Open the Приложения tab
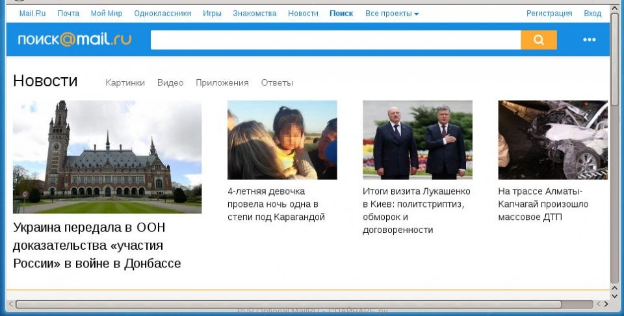 coord(222,83)
